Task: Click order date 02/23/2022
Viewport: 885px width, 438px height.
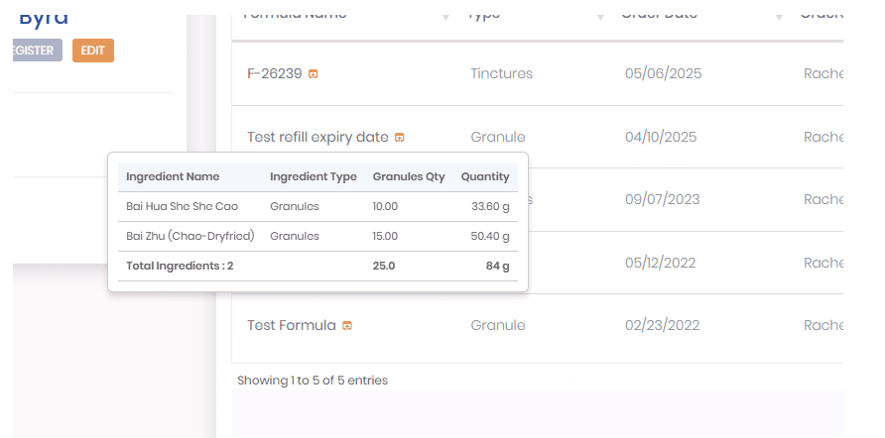Action: pos(663,325)
